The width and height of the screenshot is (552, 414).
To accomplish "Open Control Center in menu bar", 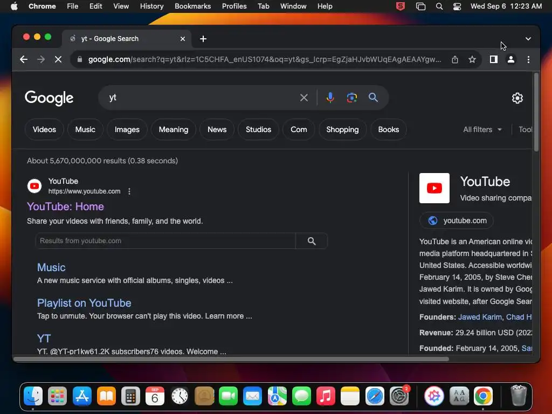I will 457,6.
